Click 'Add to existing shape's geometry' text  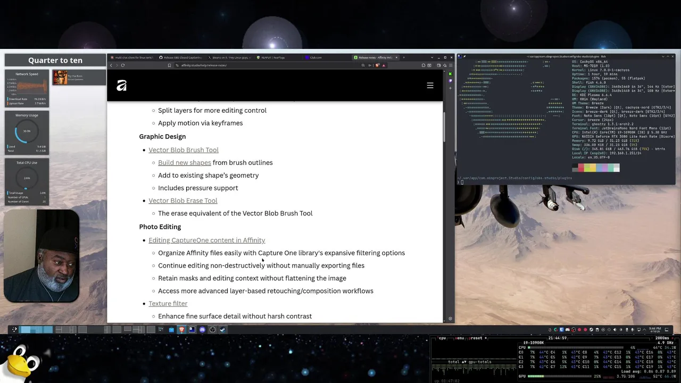[x=209, y=176]
